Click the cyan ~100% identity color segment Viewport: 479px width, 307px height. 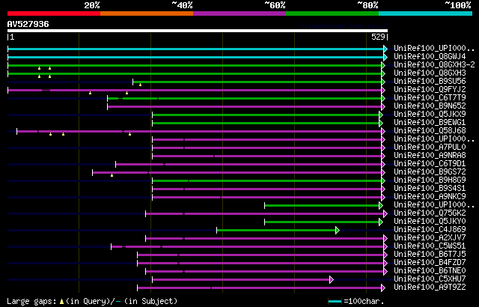426,13
